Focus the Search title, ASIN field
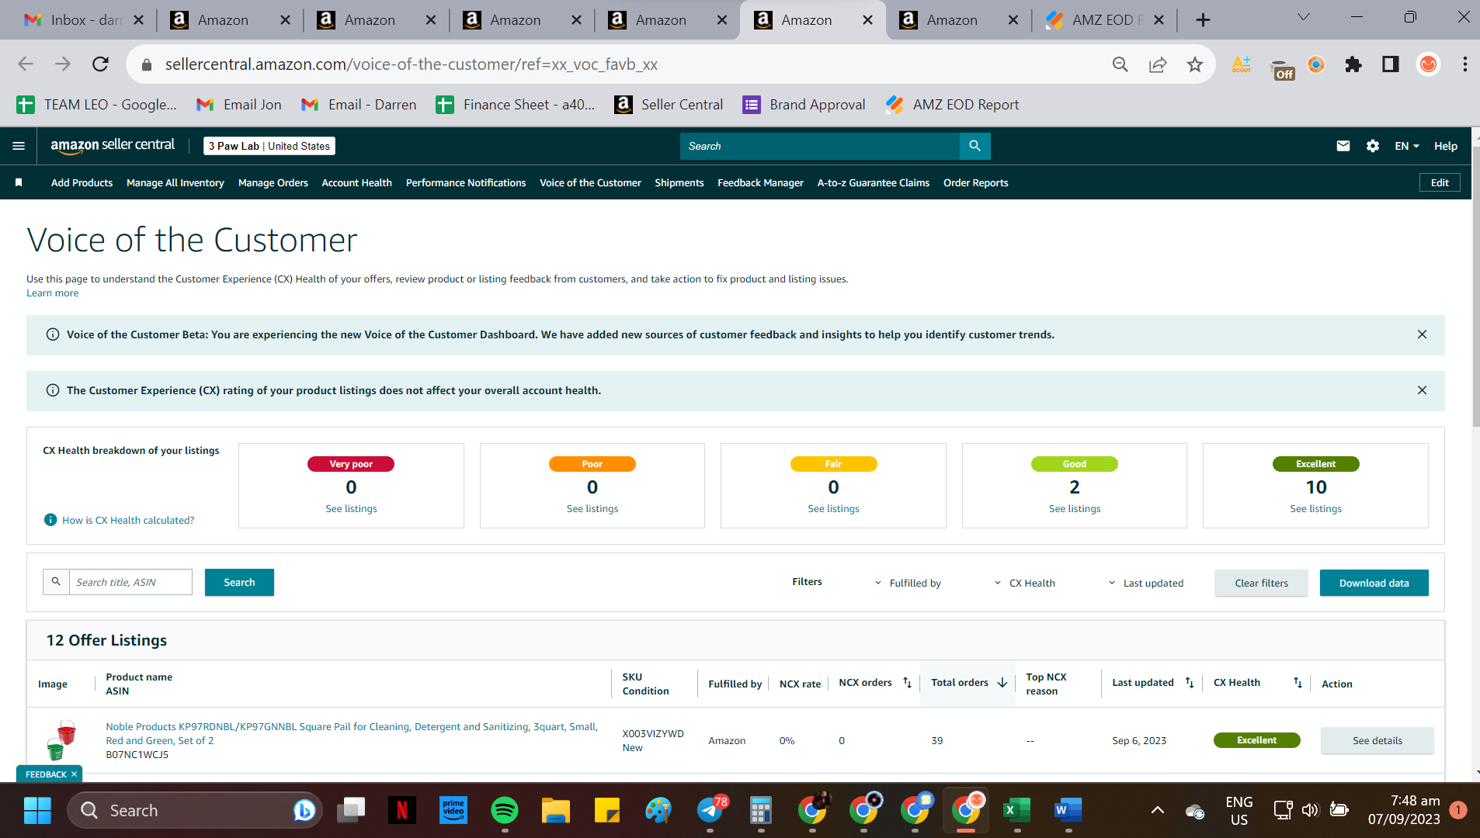1480x838 pixels. point(130,582)
